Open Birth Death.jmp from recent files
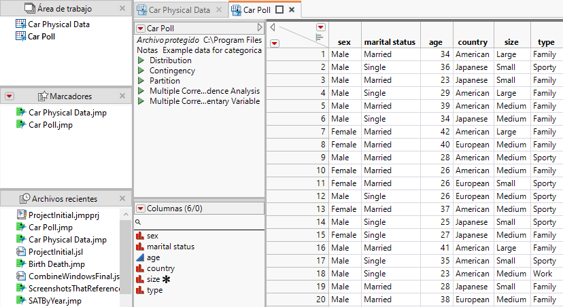The height and width of the screenshot is (307, 563). coord(56,264)
